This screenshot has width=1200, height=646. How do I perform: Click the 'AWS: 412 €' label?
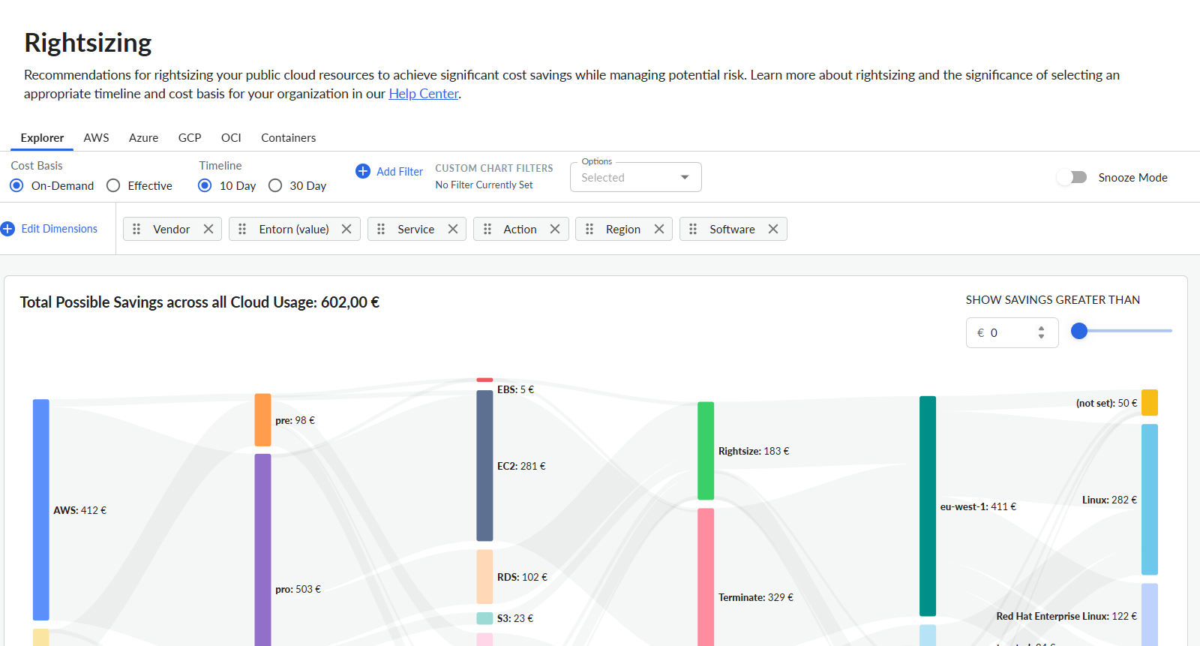(79, 510)
